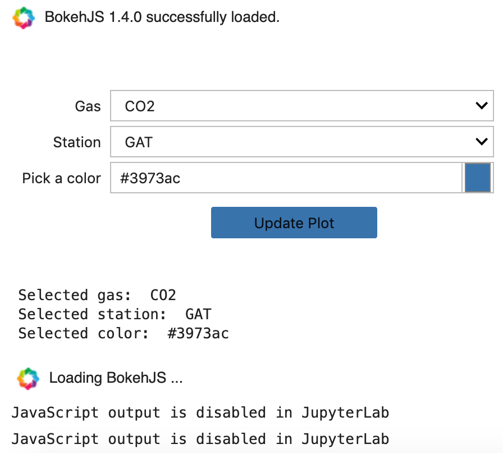Click inside the hex color input field
The width and height of the screenshot is (503, 453).
click(x=281, y=177)
